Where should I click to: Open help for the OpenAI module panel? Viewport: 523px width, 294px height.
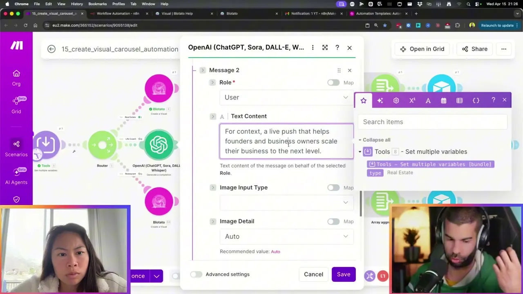(337, 48)
